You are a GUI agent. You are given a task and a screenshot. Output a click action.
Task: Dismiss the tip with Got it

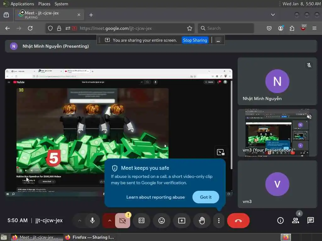tap(206, 197)
